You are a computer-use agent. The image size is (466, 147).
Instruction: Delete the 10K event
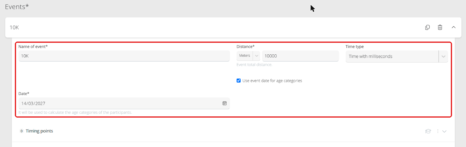point(440,27)
